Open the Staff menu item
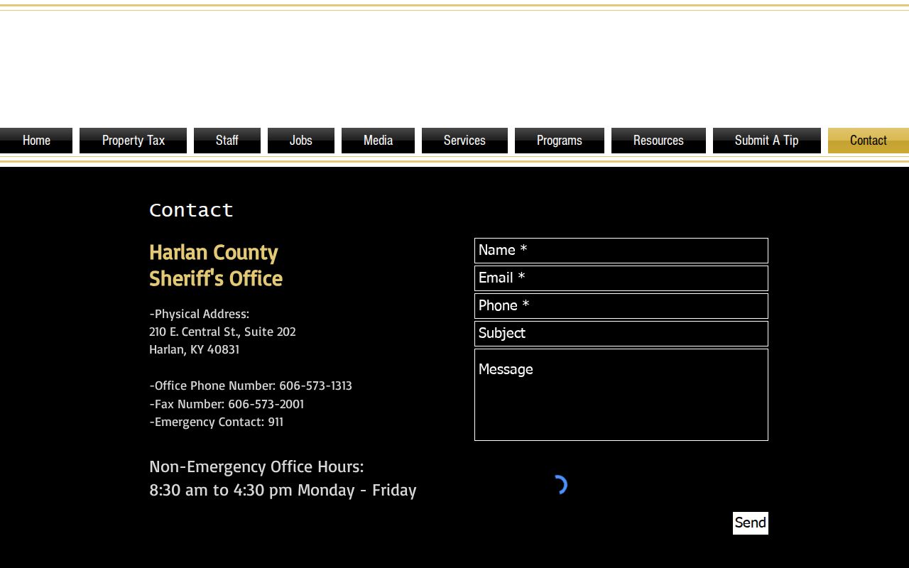The width and height of the screenshot is (909, 568). pyautogui.click(x=227, y=141)
